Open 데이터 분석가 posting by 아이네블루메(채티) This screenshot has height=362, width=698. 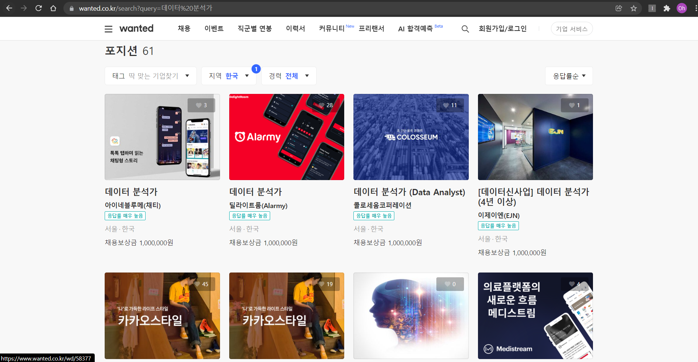click(131, 192)
